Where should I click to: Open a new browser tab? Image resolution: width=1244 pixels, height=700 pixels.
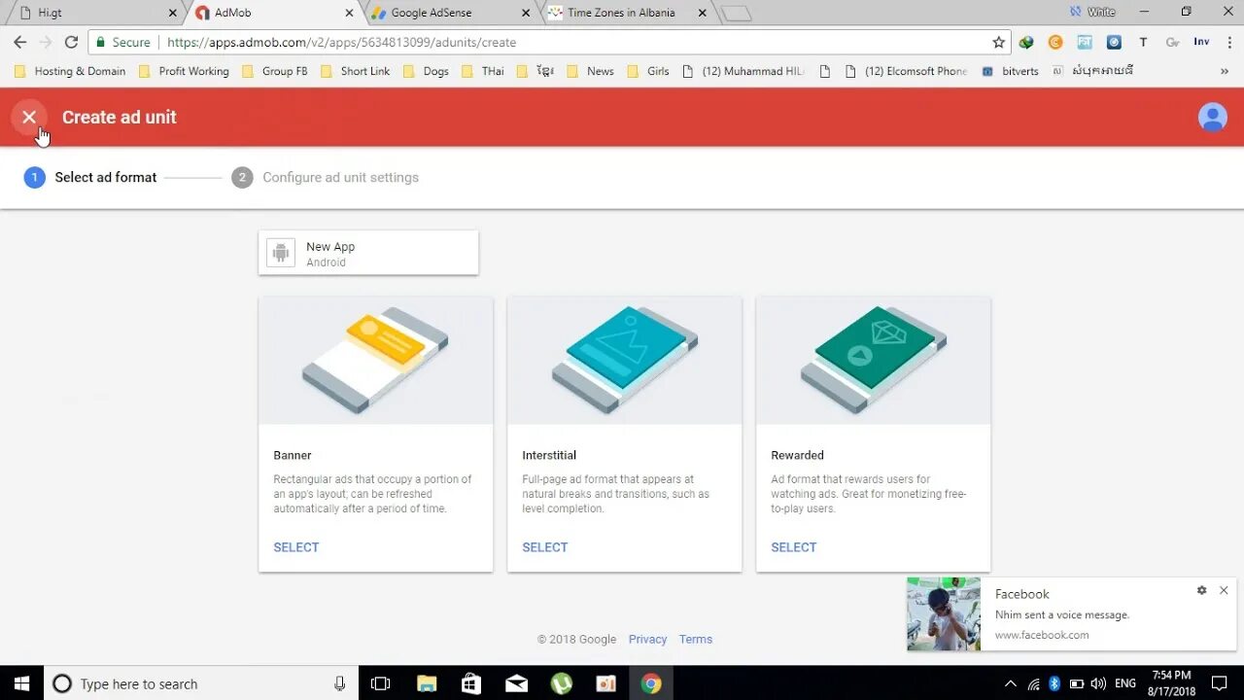pyautogui.click(x=738, y=14)
